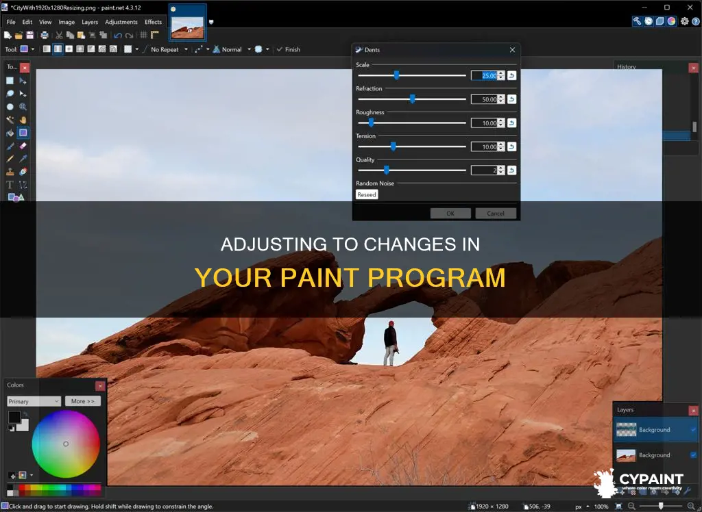The image size is (702, 512).
Task: Select the Pencil tool
Action: click(x=10, y=159)
